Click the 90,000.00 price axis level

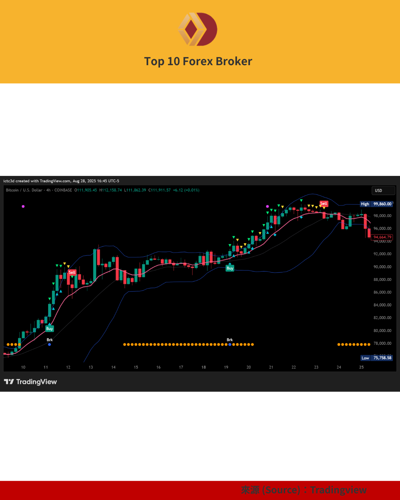(x=382, y=267)
